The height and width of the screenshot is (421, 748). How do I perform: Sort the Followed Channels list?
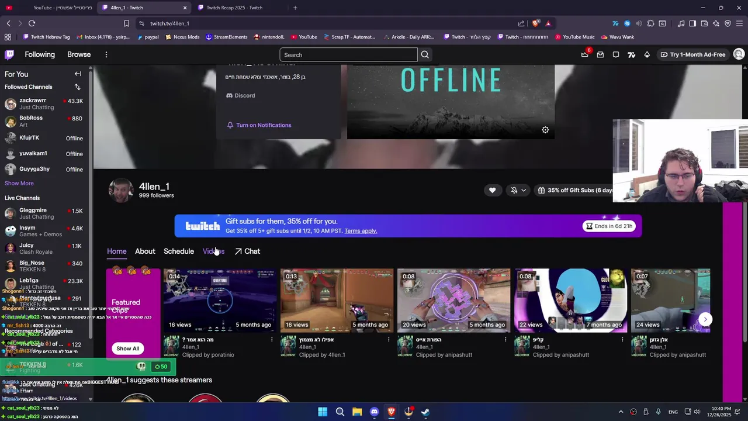[x=77, y=87]
